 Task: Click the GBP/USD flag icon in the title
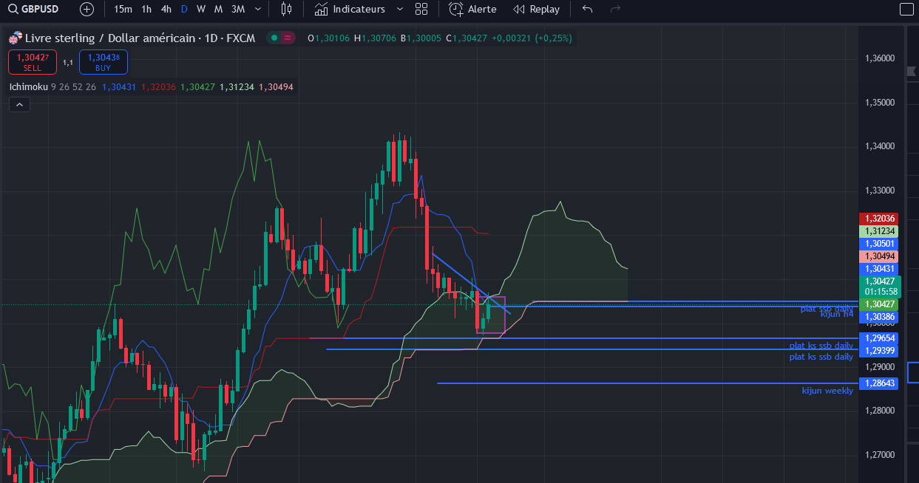click(15, 38)
